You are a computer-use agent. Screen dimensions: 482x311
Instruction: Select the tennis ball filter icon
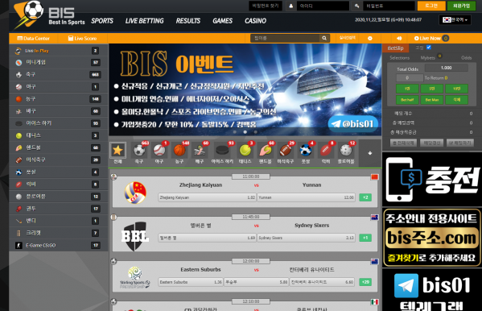tap(245, 151)
